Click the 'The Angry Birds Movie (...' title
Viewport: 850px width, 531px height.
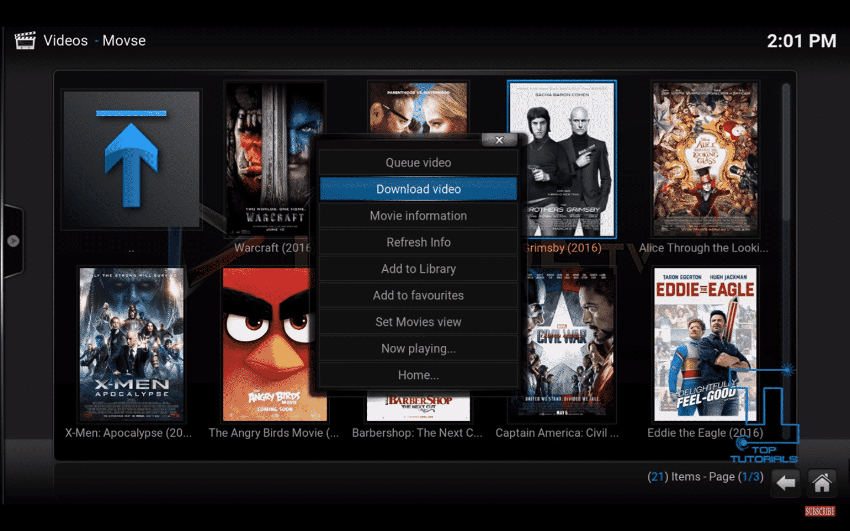274,433
